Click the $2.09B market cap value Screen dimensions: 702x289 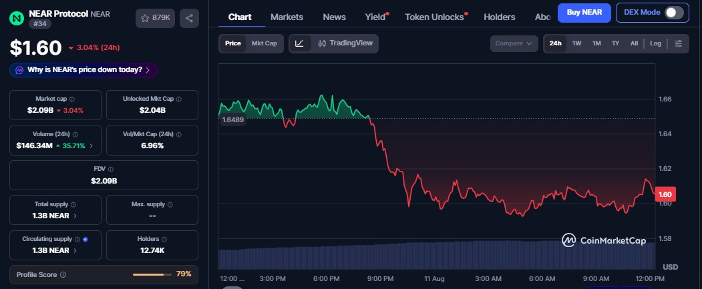click(41, 110)
